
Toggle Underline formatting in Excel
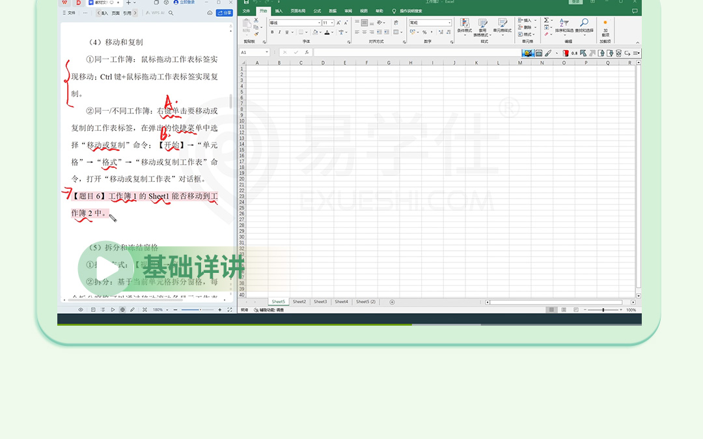tap(287, 33)
